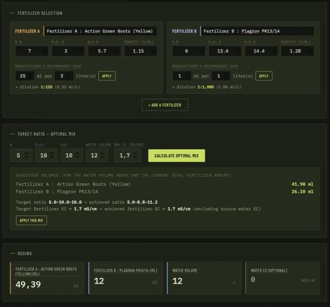Open the Fertilizer B product dropdown
Image resolution: width=330 pixels, height=307 pixels.
pos(257,31)
